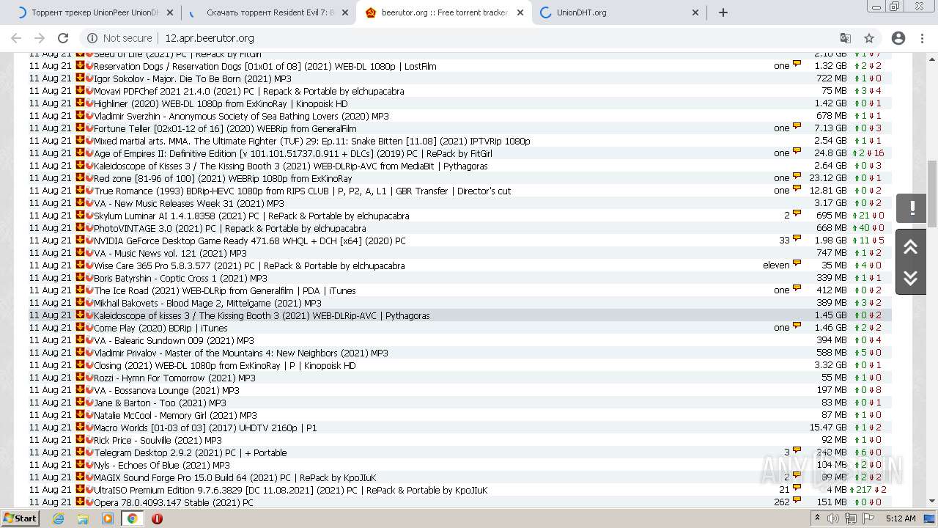Click Internet Explorer icon in taskbar
Viewport: 938px width, 528px height.
tap(59, 518)
